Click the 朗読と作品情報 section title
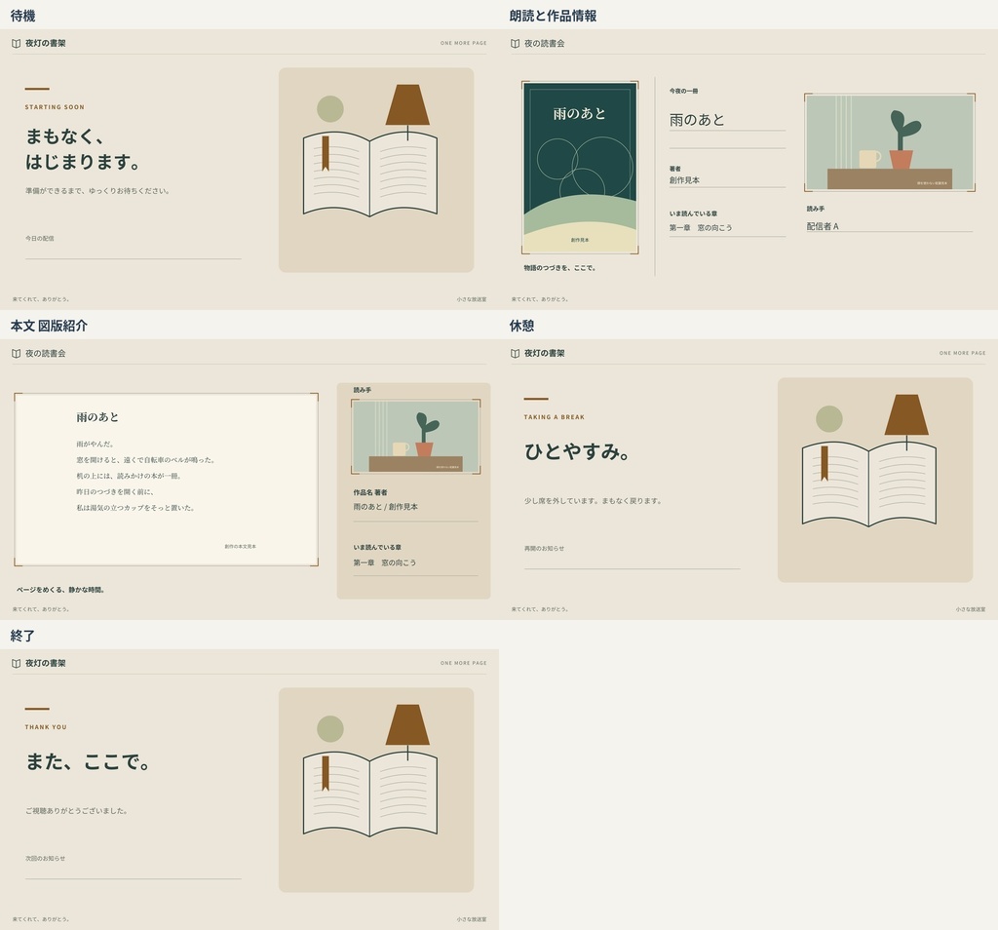 [553, 16]
